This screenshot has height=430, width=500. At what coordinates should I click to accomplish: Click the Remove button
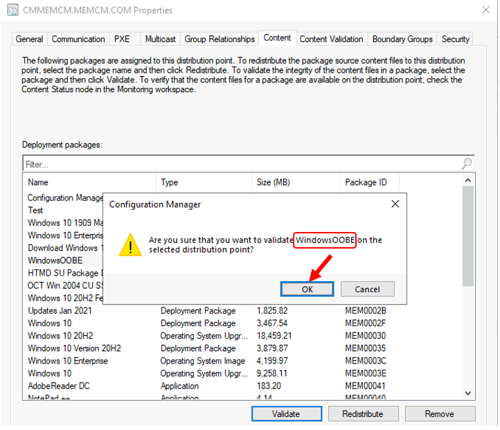coord(440,414)
